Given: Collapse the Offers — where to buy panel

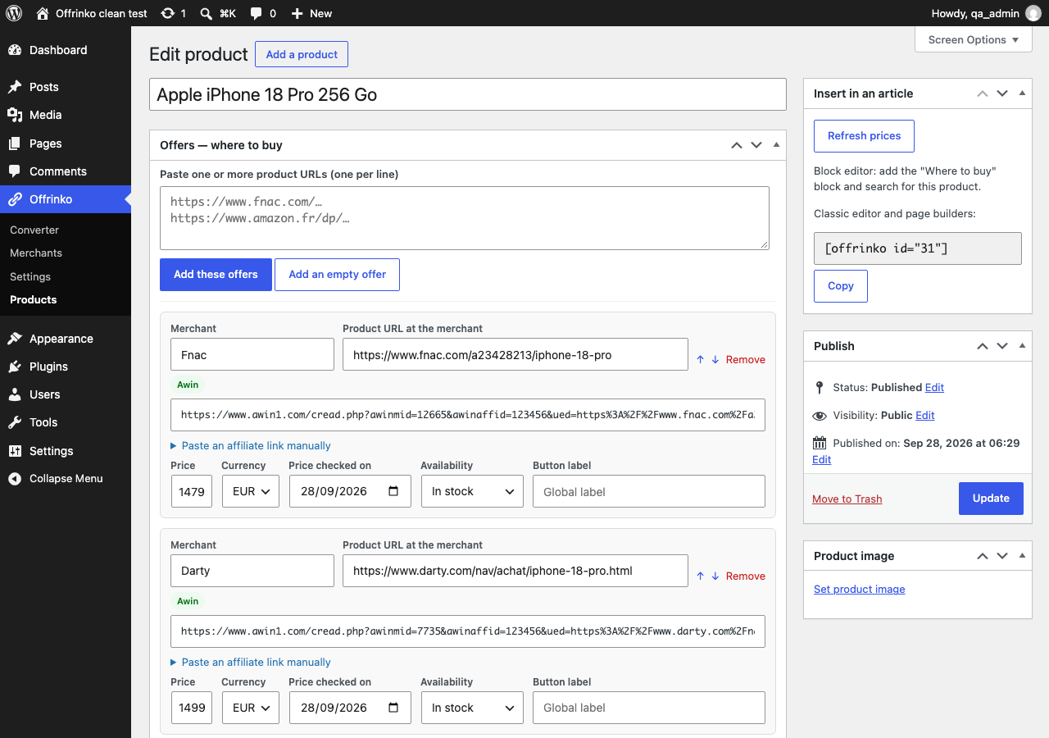Looking at the screenshot, I should (x=776, y=145).
